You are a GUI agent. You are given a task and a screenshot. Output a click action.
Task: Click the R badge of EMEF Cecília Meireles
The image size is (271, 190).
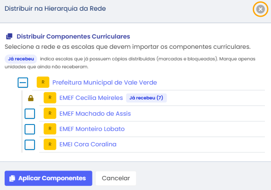[x=50, y=98]
